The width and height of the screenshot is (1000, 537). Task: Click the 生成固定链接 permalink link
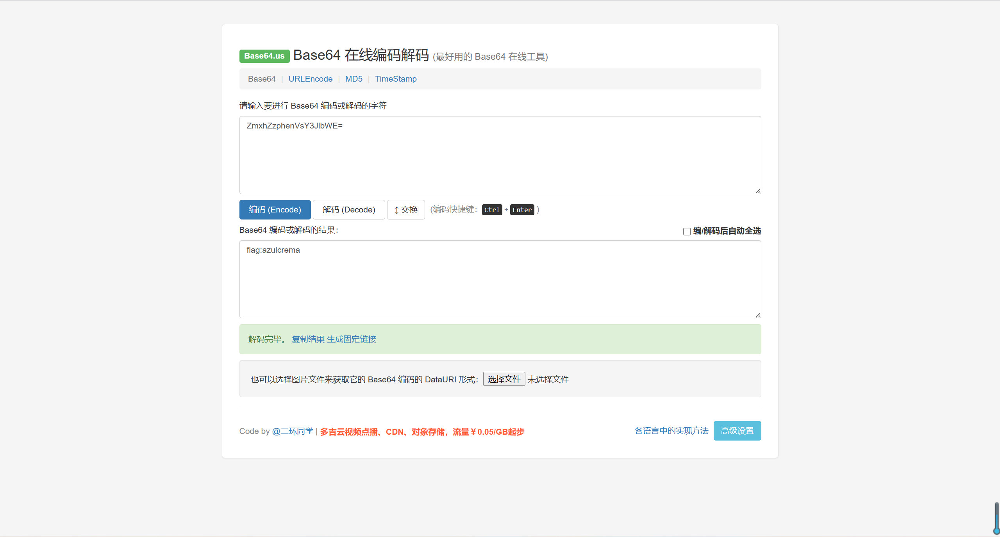(x=351, y=339)
